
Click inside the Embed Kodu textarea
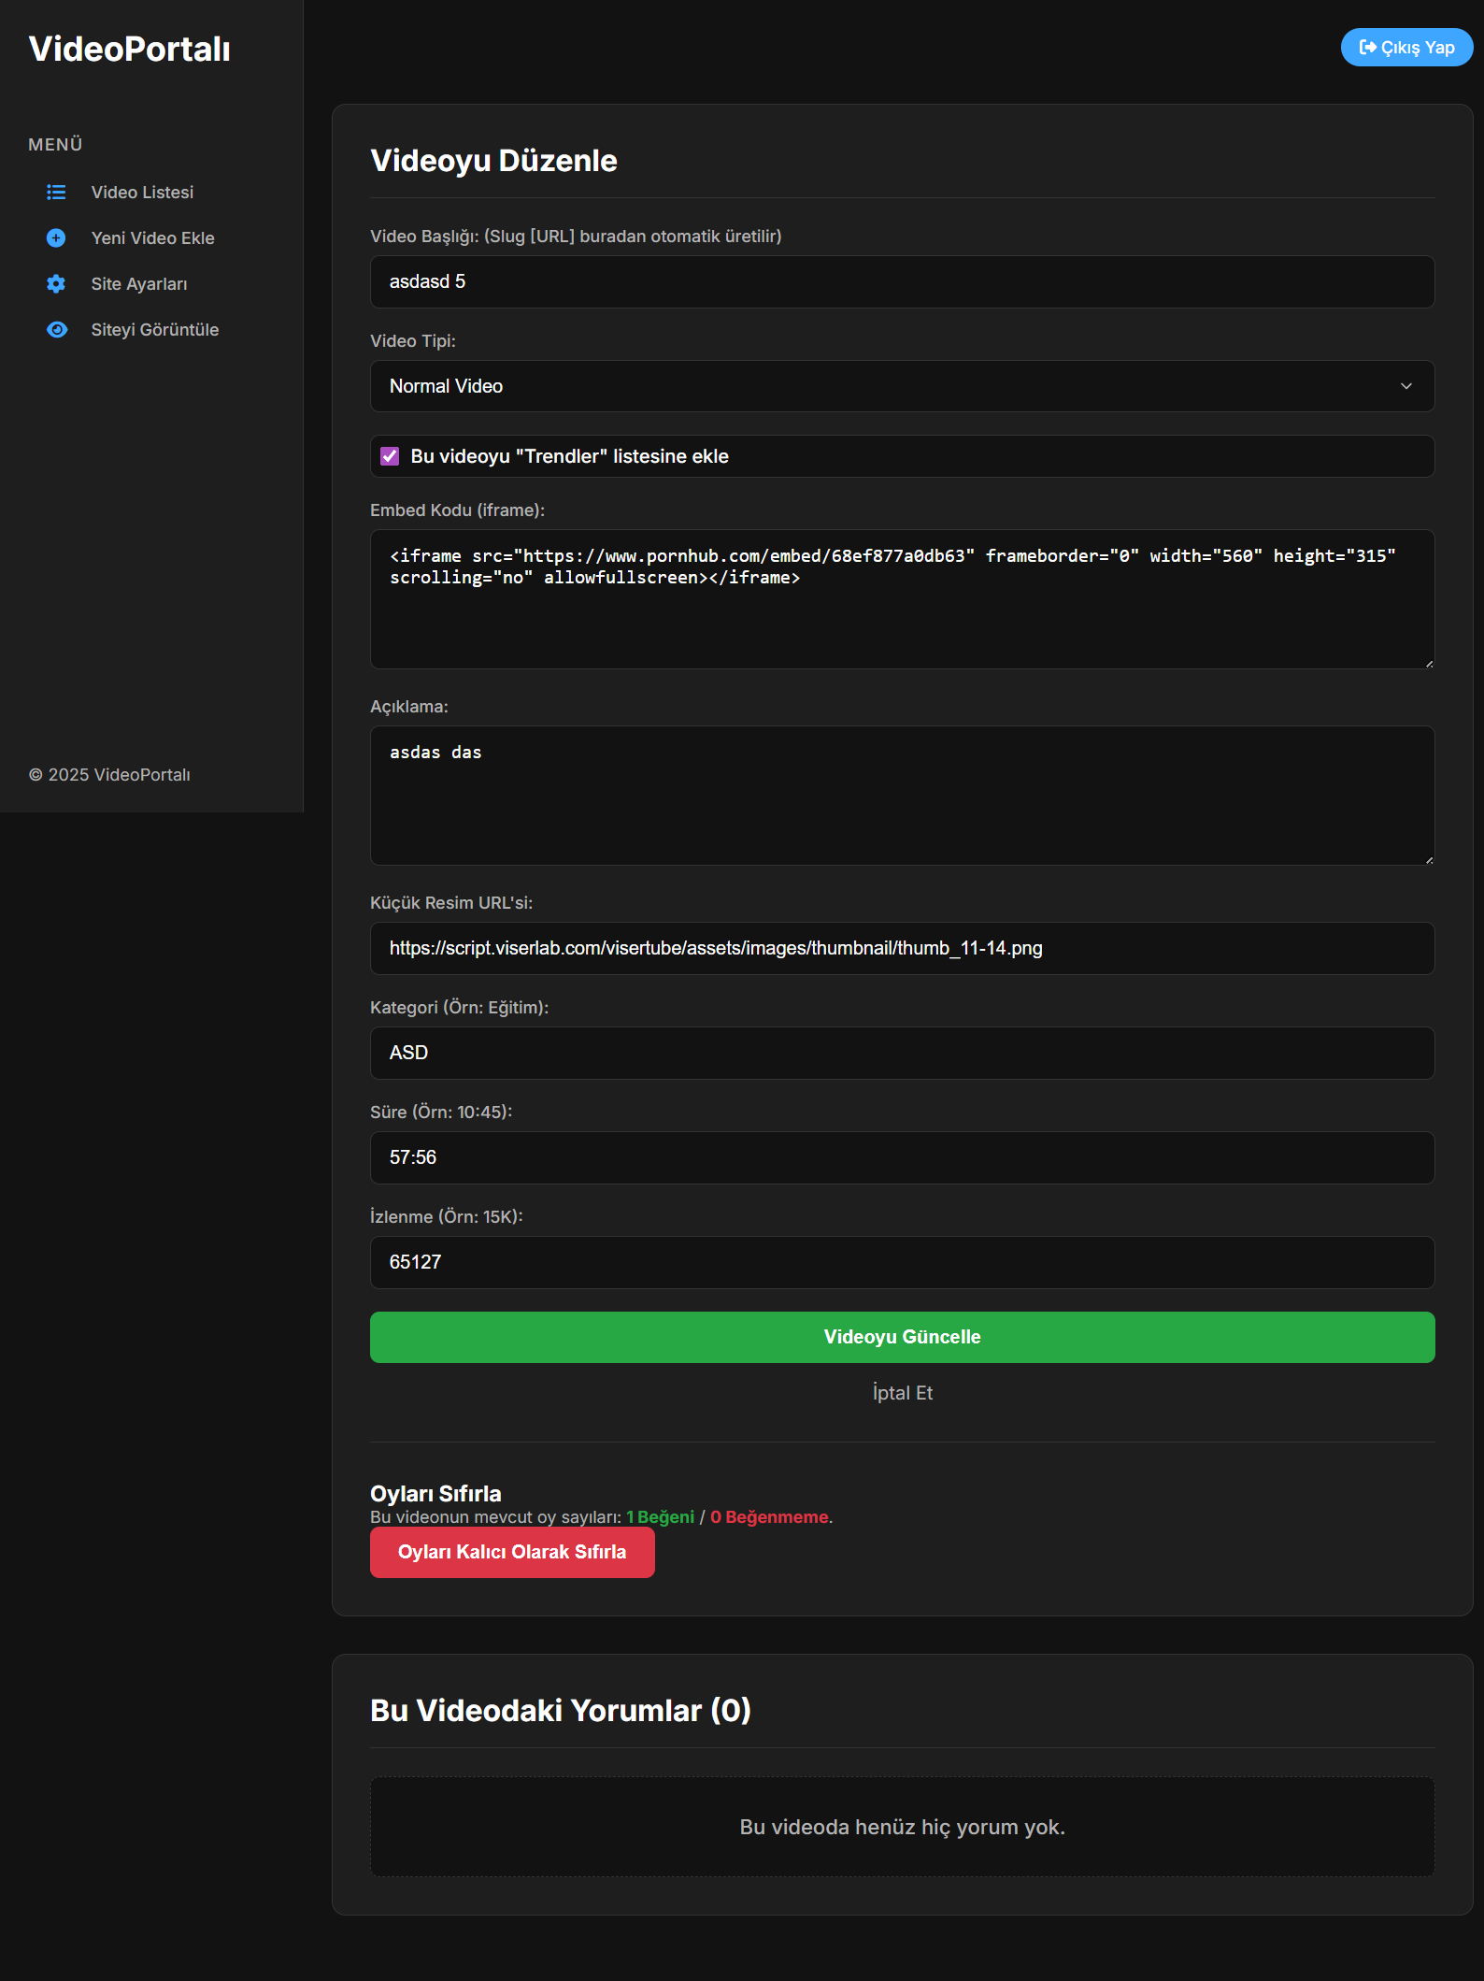[x=902, y=599]
